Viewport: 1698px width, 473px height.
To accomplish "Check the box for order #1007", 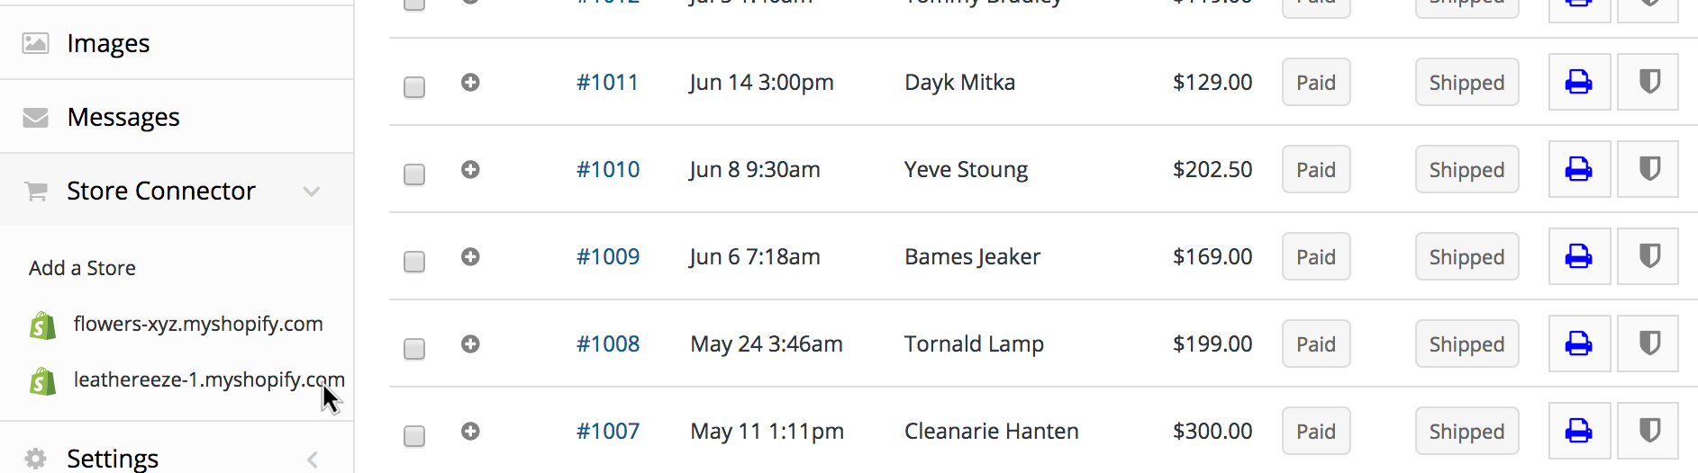I will click(x=414, y=436).
